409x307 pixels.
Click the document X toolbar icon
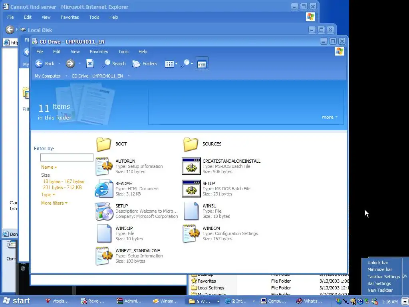[x=90, y=64]
